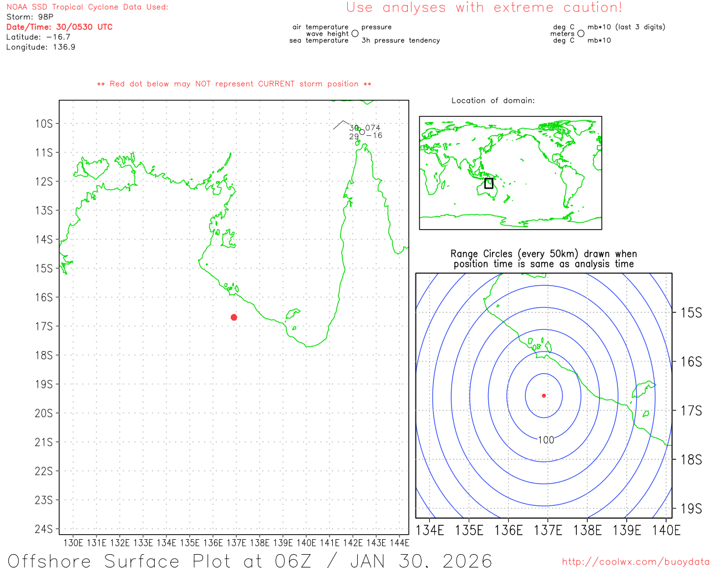Viewport: 710px width, 568px height.
Task: Click the world overview map thumbnail
Action: coord(510,173)
